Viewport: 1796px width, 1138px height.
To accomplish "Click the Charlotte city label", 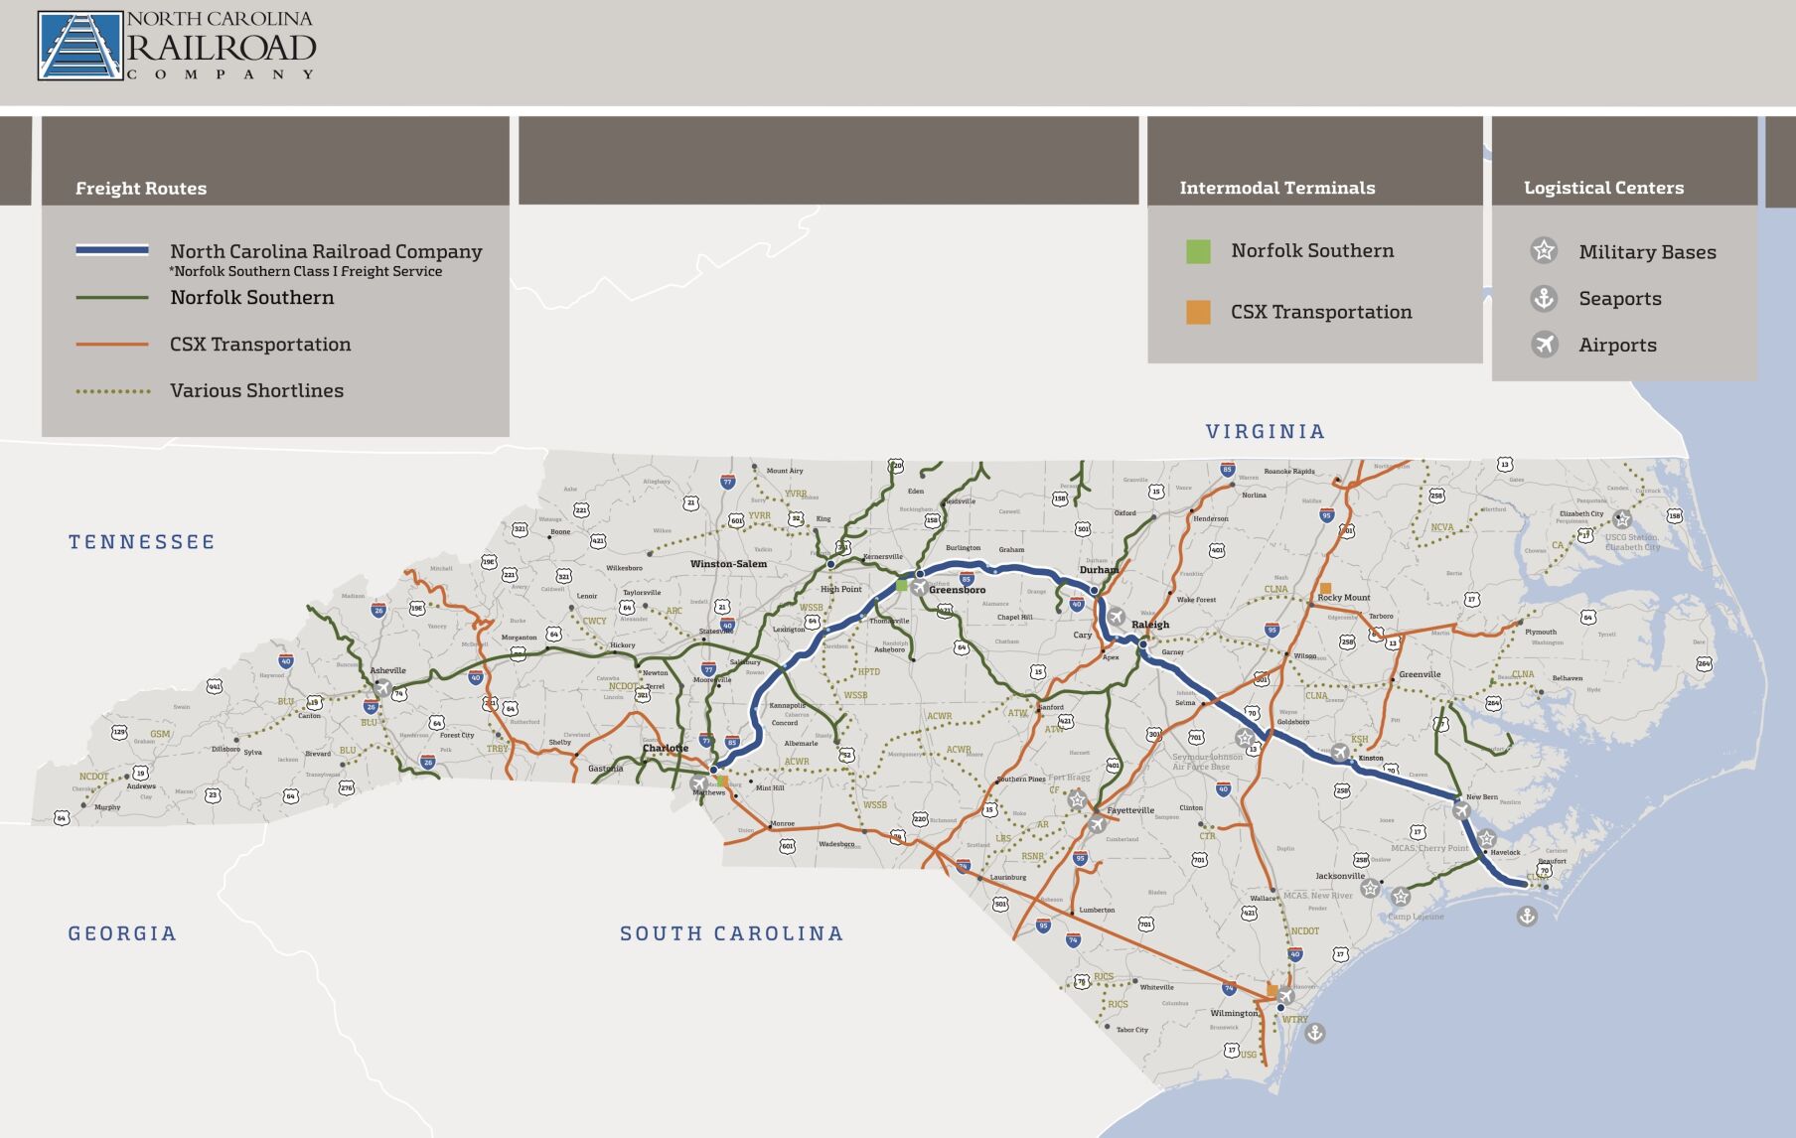I will 666,748.
